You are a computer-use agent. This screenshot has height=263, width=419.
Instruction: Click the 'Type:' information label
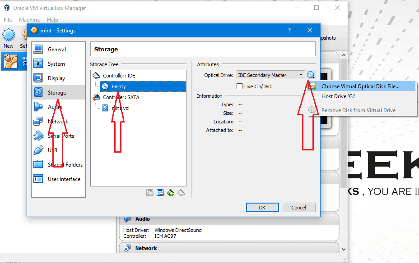click(227, 104)
